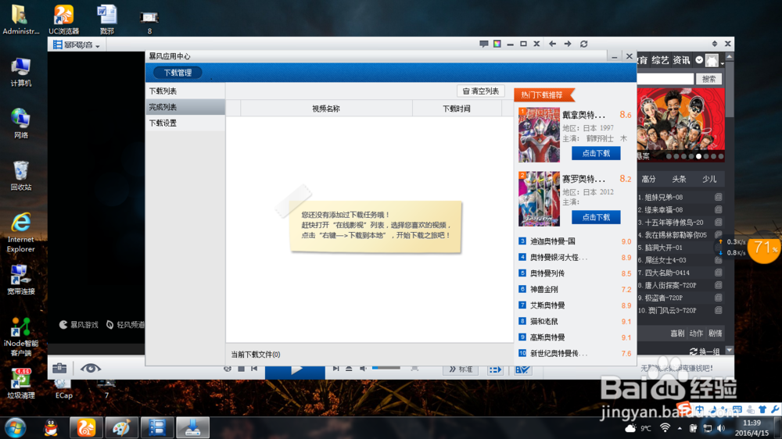Open 下载设置 in sidebar
The height and width of the screenshot is (439, 782).
coord(185,123)
